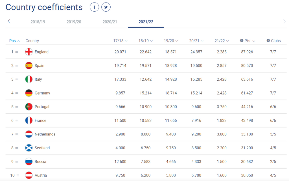The width and height of the screenshot is (289, 181).
Task: Click the Country column header
Action: (x=32, y=41)
